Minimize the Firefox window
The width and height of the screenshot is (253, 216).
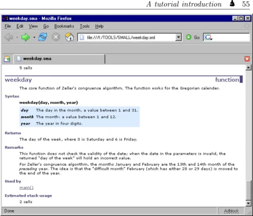click(235, 19)
